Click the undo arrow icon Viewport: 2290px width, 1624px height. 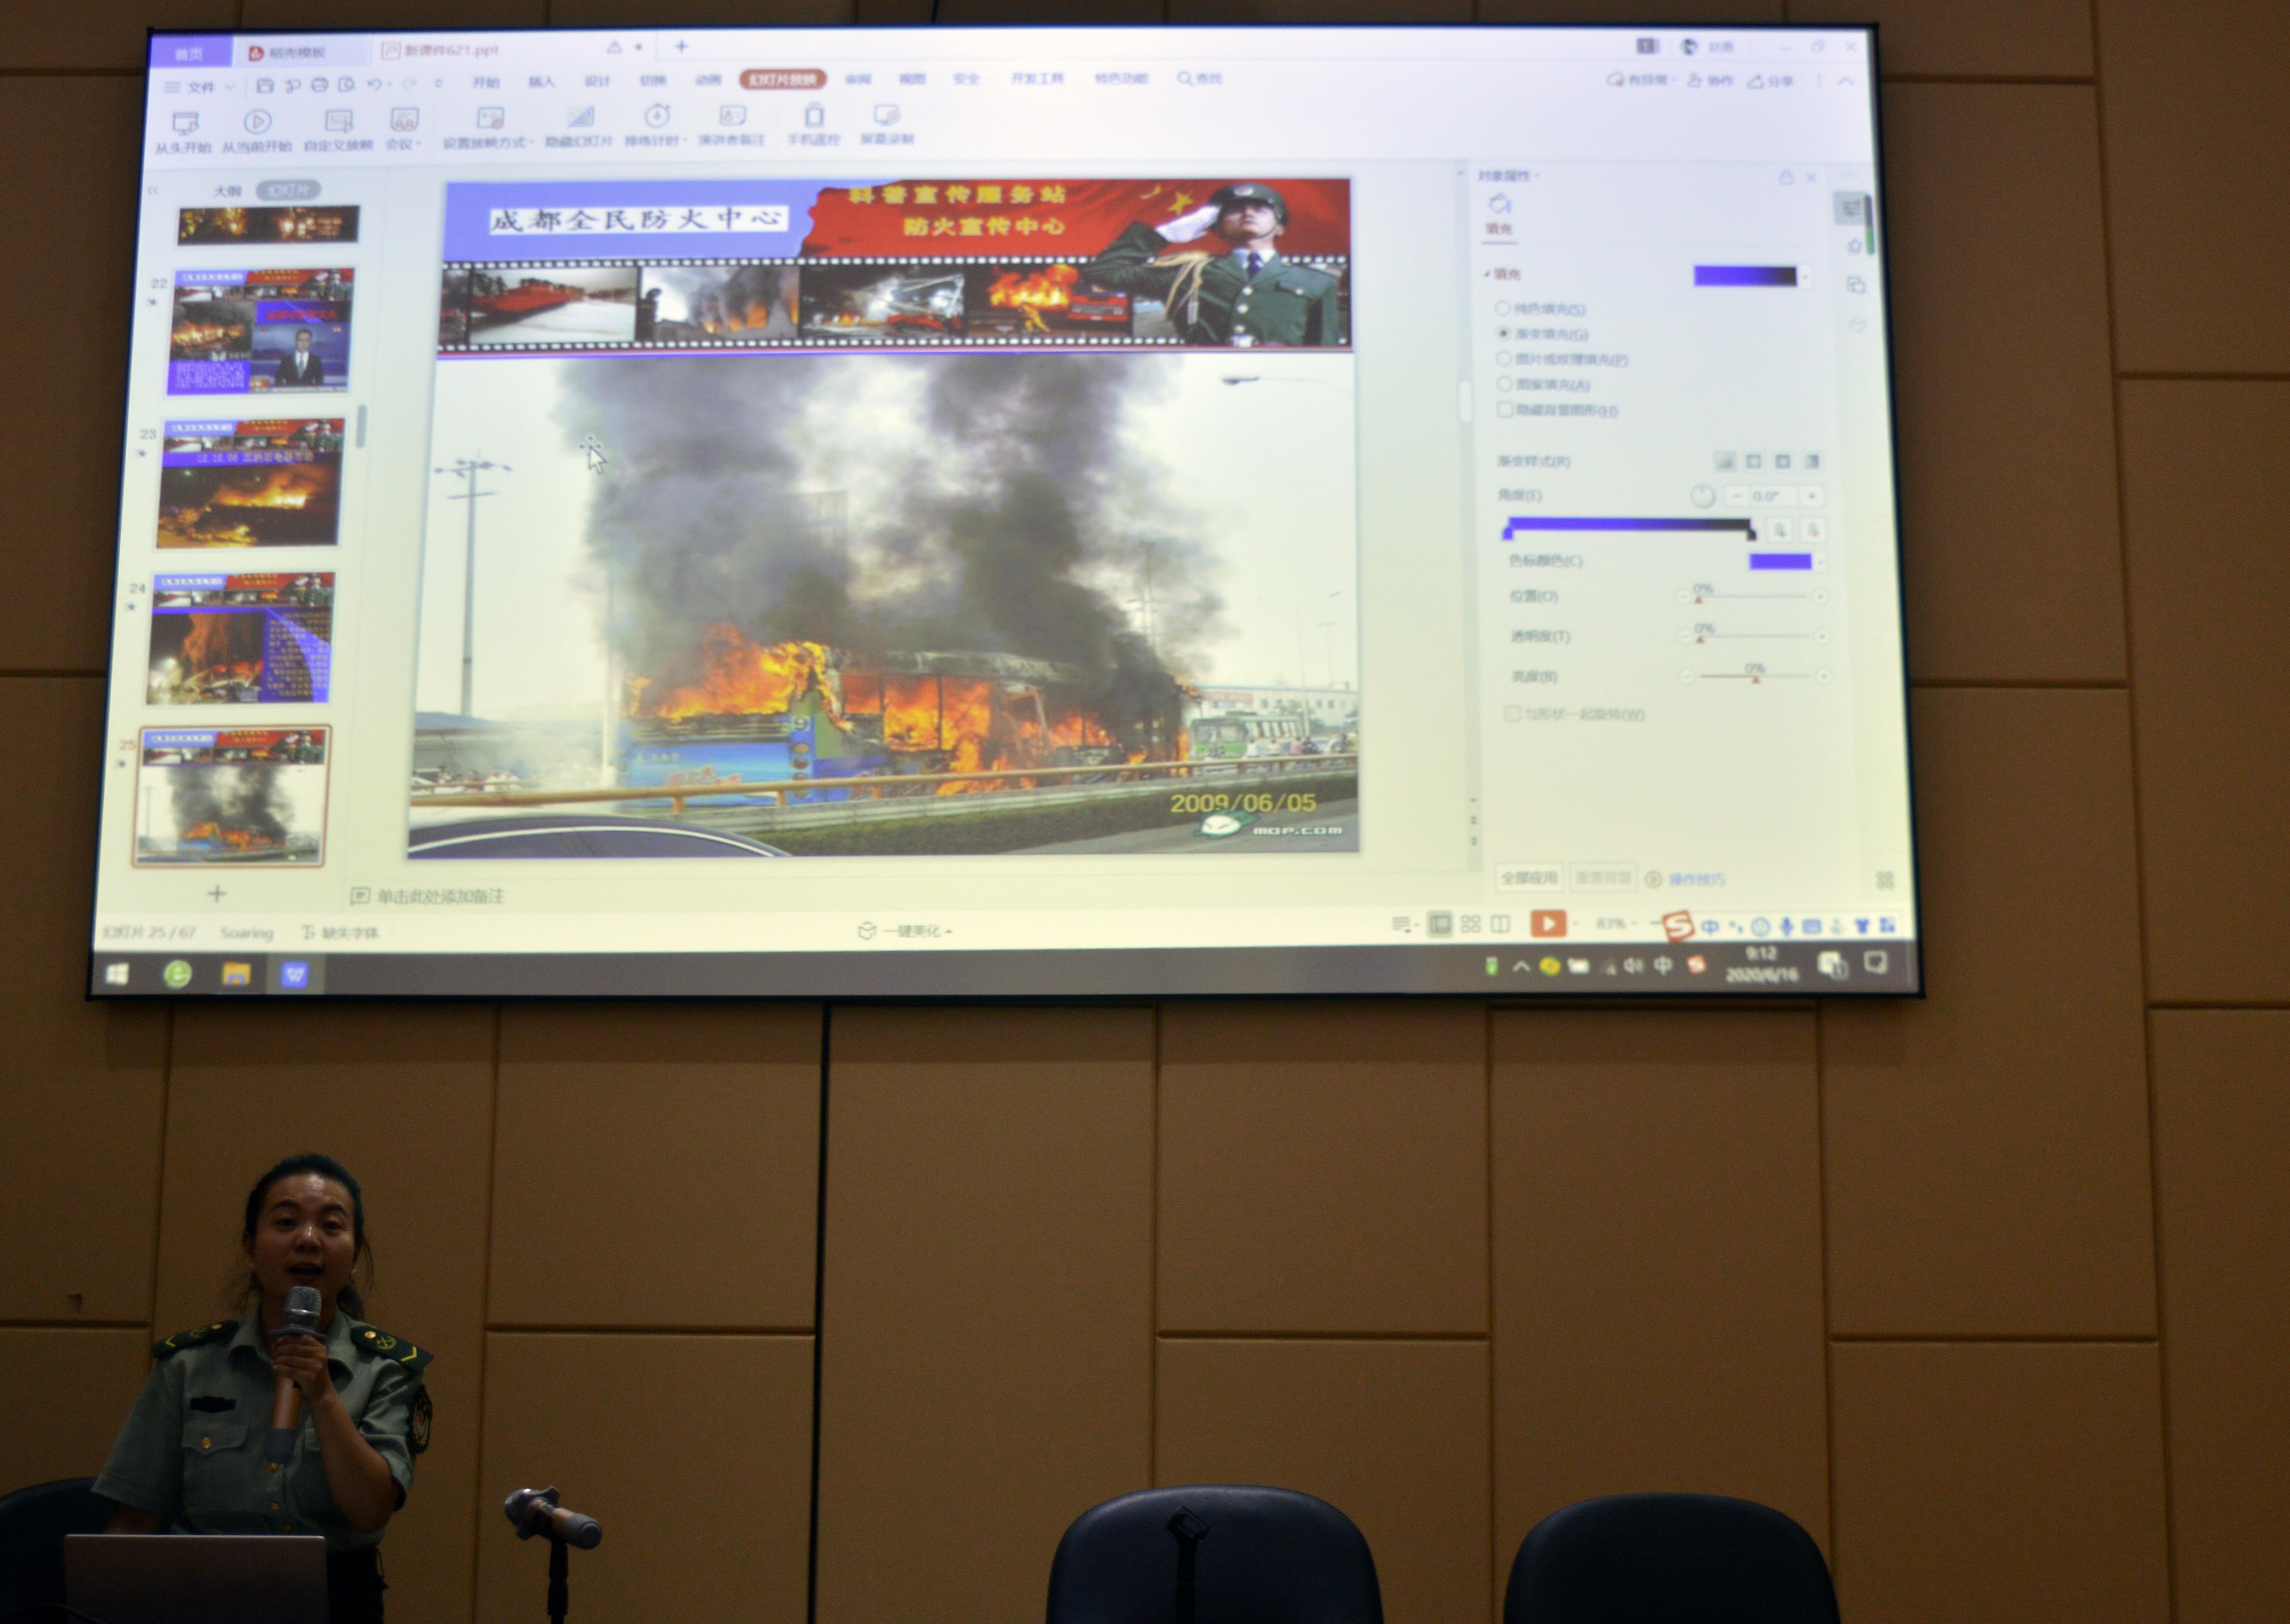[374, 84]
